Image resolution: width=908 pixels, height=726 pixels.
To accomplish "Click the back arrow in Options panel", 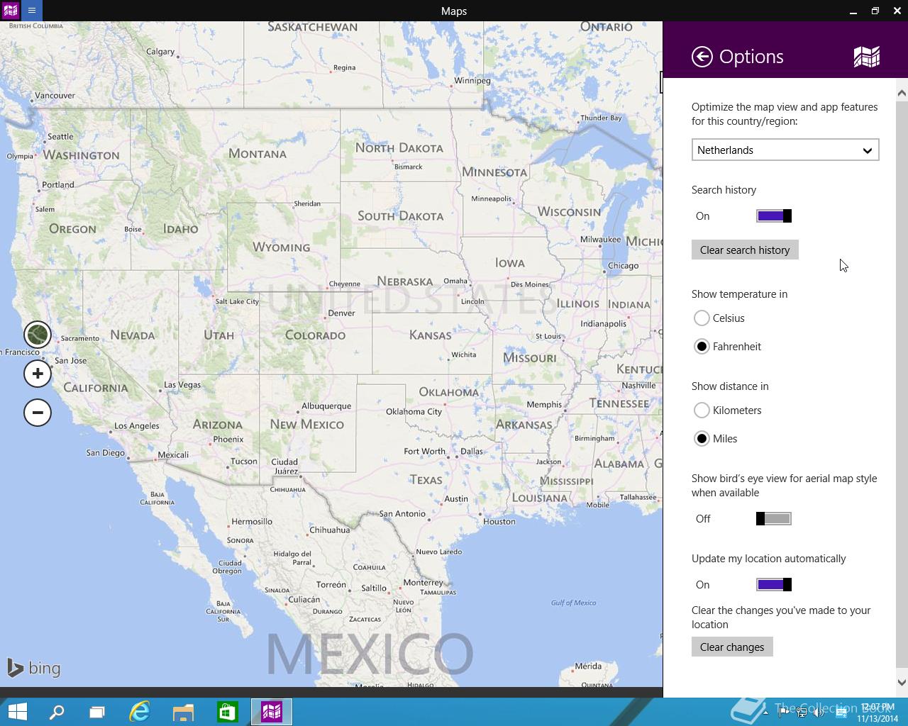I will (x=702, y=57).
